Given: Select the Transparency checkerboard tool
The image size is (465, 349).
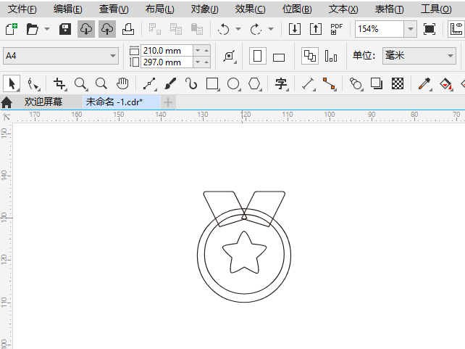Looking at the screenshot, I should (398, 83).
